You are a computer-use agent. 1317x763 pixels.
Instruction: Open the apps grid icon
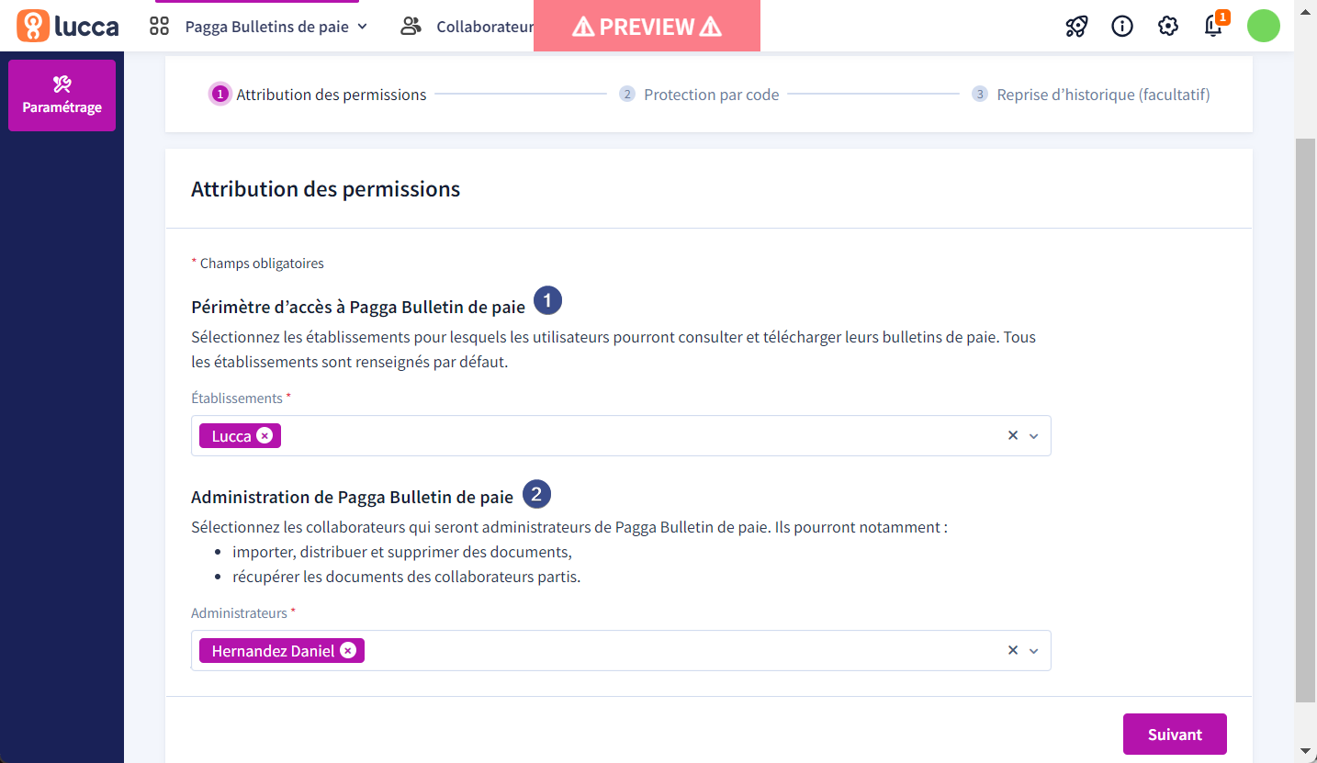point(160,26)
